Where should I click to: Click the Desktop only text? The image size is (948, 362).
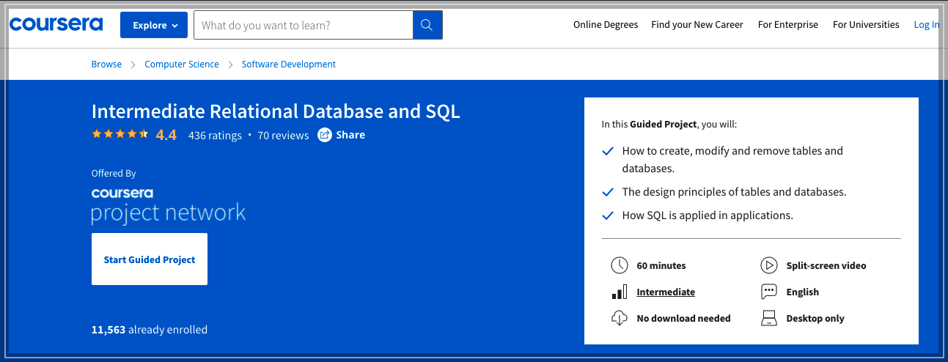click(815, 318)
